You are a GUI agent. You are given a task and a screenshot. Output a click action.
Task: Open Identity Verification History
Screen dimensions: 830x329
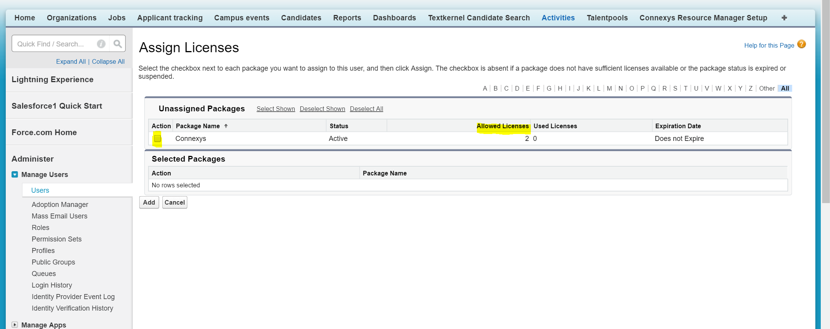72,308
